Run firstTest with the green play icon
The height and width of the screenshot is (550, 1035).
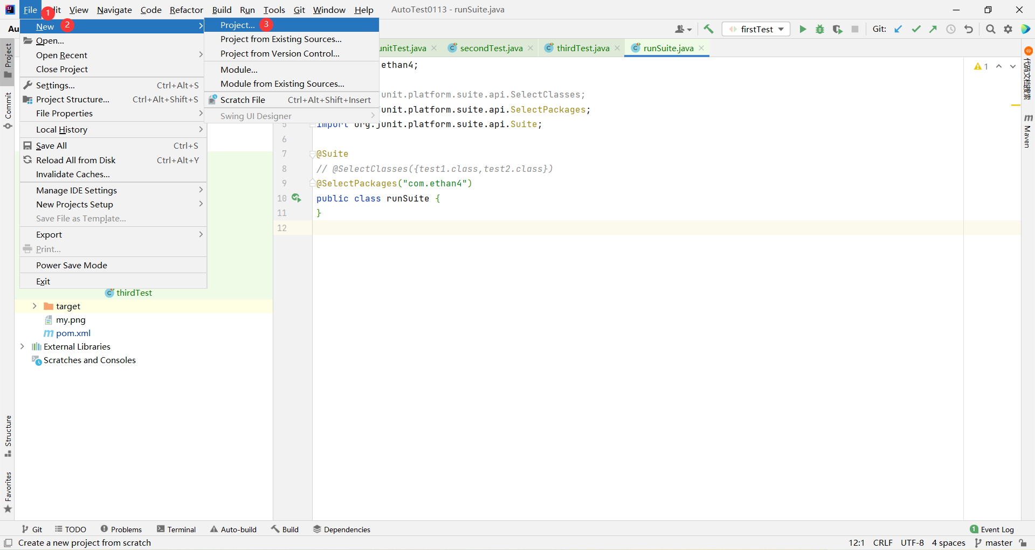click(802, 29)
